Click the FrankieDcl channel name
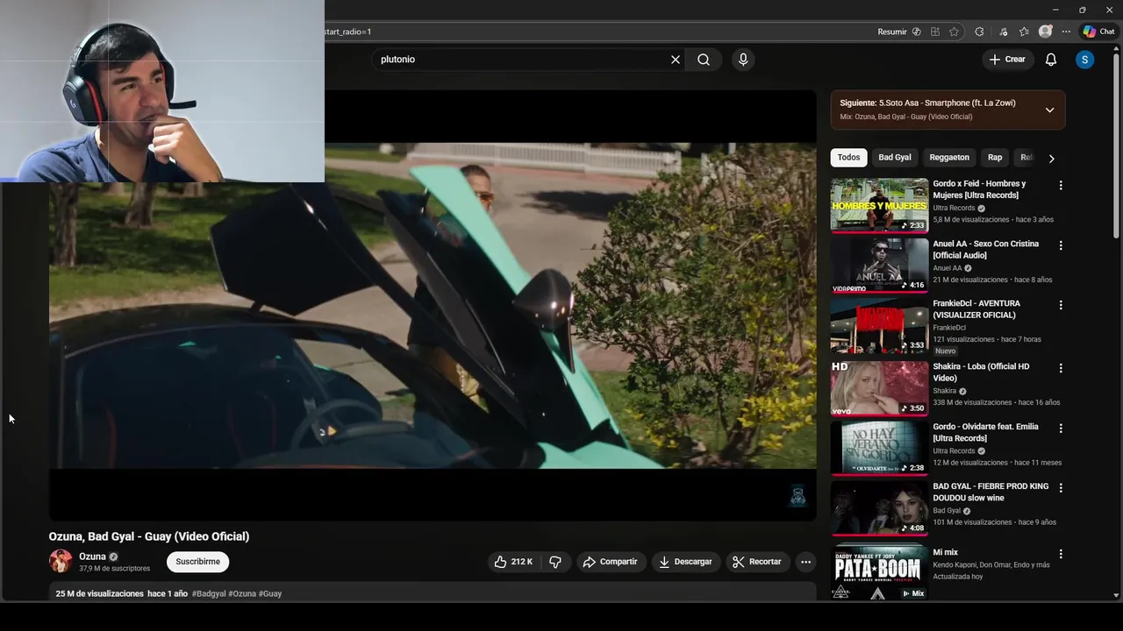 pyautogui.click(x=949, y=328)
